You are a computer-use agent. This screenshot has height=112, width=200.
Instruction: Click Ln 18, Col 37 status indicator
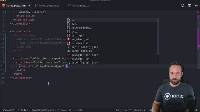[x=123, y=110]
